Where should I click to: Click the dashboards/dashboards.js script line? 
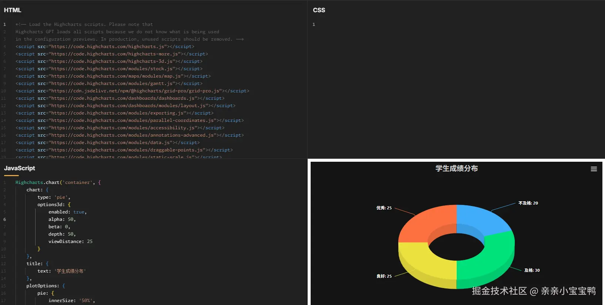coord(120,98)
